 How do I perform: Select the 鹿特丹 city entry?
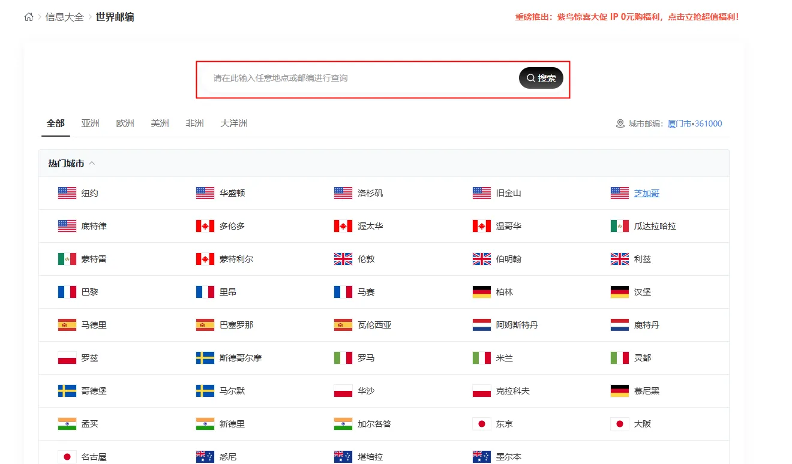point(647,325)
